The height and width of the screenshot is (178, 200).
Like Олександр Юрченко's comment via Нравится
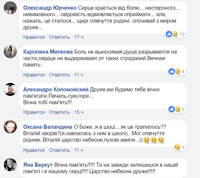click(x=34, y=37)
